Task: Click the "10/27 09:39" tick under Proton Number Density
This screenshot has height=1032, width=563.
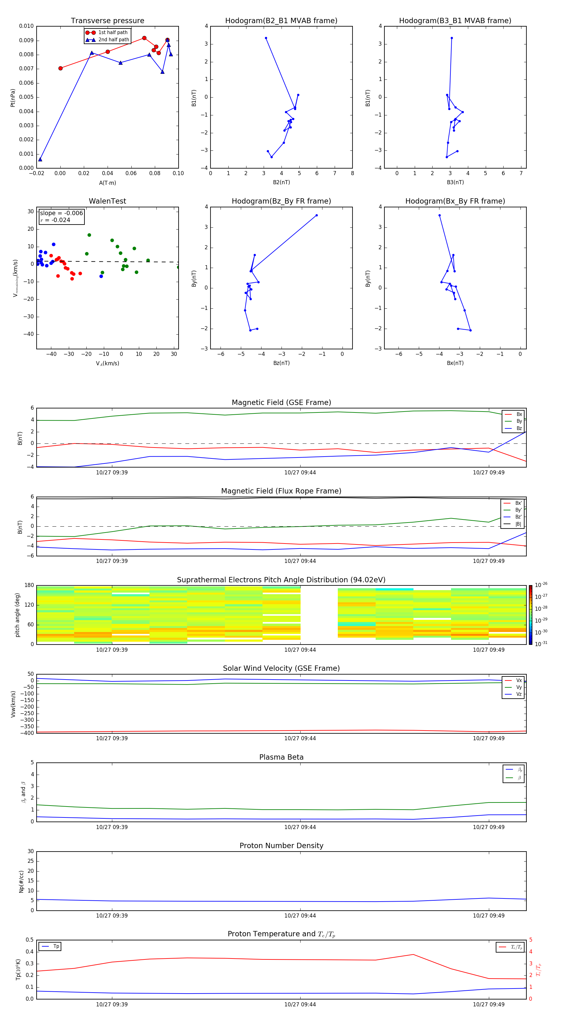Action: (112, 916)
